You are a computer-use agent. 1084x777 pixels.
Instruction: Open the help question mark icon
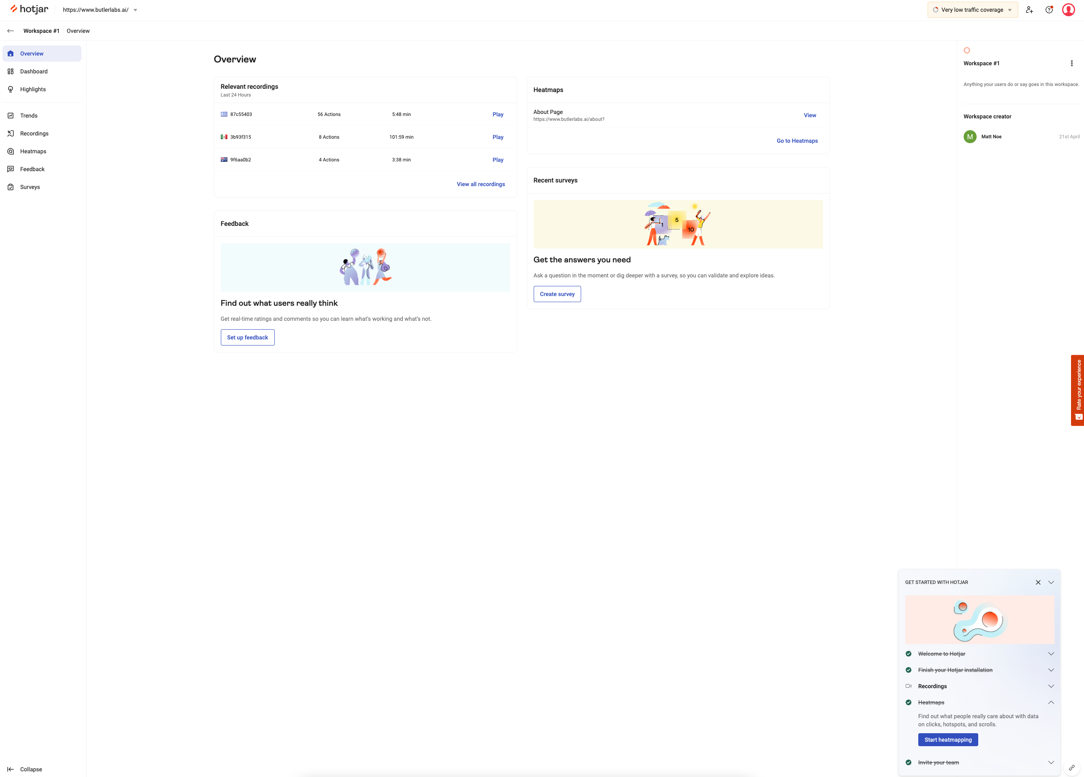pos(1049,10)
